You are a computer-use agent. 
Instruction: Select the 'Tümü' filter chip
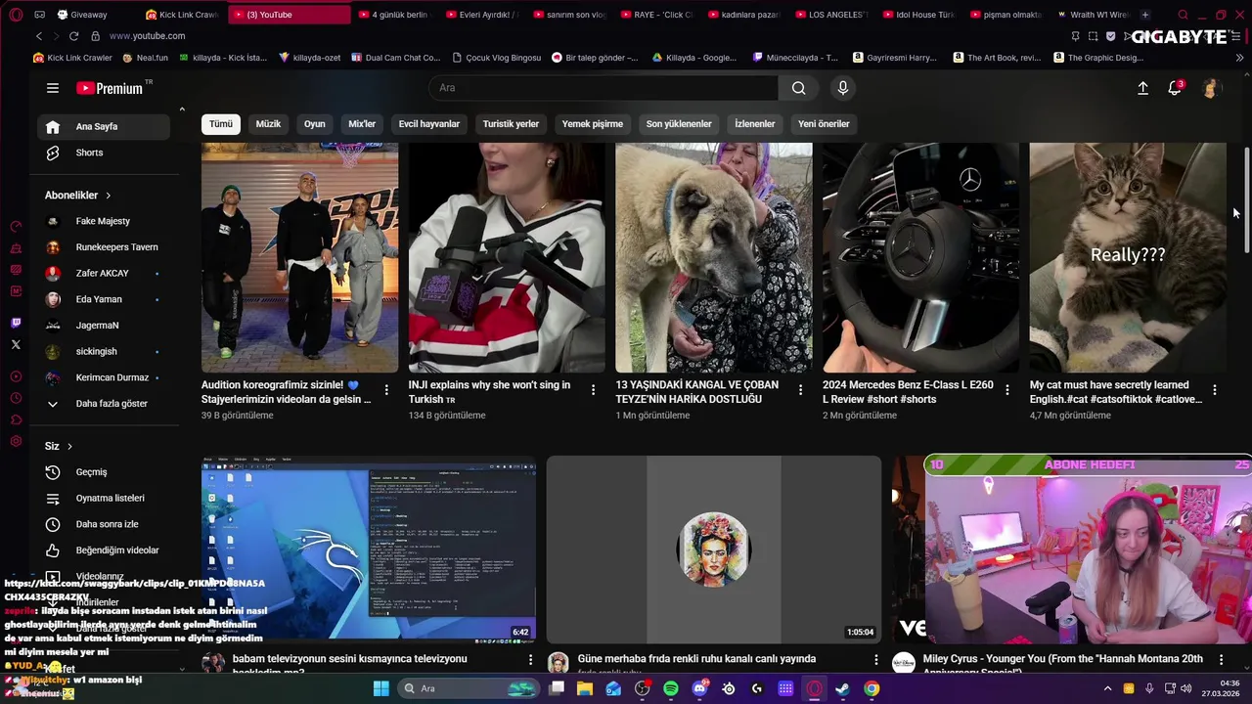coord(221,124)
